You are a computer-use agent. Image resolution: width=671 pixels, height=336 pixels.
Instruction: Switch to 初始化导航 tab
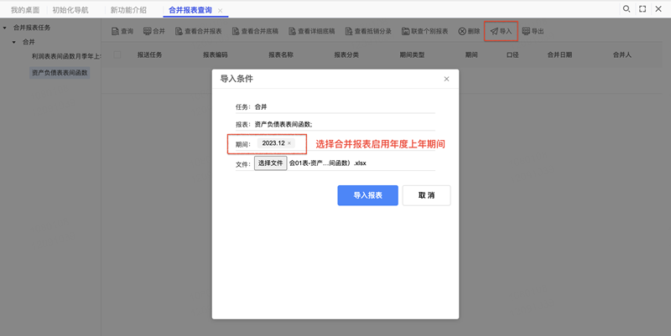[x=70, y=10]
